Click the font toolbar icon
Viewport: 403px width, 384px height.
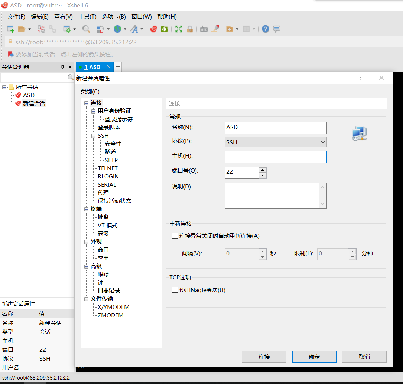tap(134, 29)
